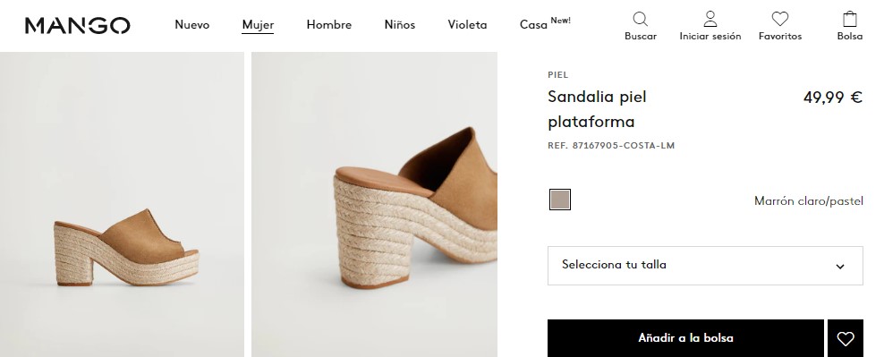Screen dimensions: 884x357
Task: Expand the size dropdown chevron
Action: pyautogui.click(x=840, y=267)
